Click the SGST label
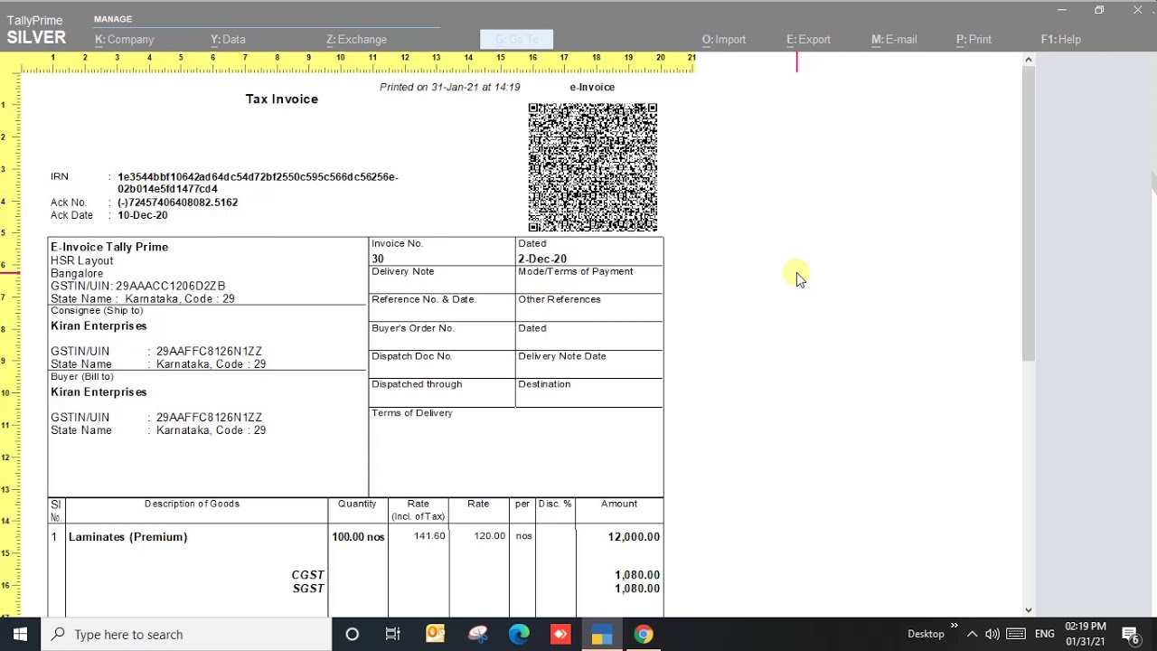1157x651 pixels. point(308,589)
